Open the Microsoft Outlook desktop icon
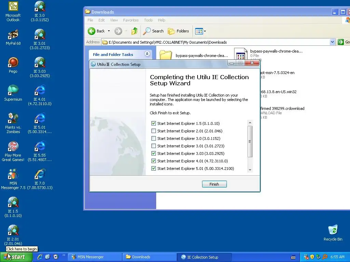The image size is (350, 262). click(x=13, y=11)
